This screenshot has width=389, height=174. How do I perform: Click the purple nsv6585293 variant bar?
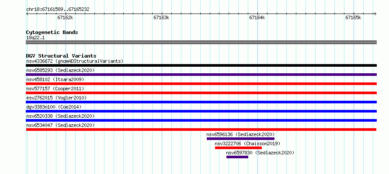pyautogui.click(x=201, y=75)
